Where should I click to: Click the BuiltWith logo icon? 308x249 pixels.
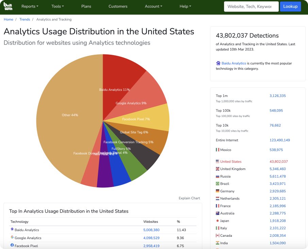8,6
